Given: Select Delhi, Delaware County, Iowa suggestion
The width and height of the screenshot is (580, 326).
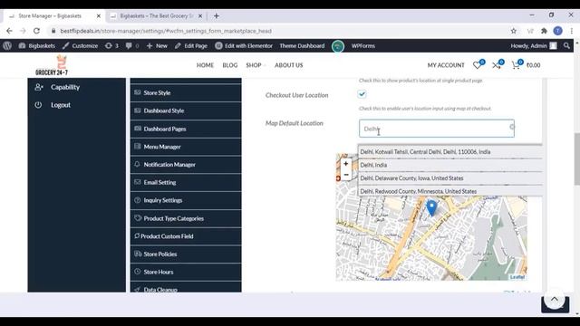Looking at the screenshot, I should (450, 178).
